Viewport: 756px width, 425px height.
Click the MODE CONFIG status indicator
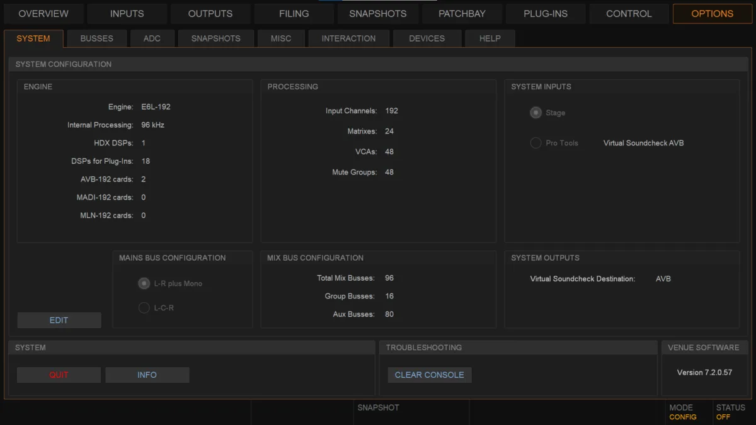coord(687,412)
